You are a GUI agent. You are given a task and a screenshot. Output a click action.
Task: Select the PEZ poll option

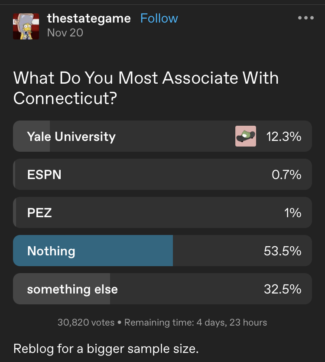[x=162, y=212]
